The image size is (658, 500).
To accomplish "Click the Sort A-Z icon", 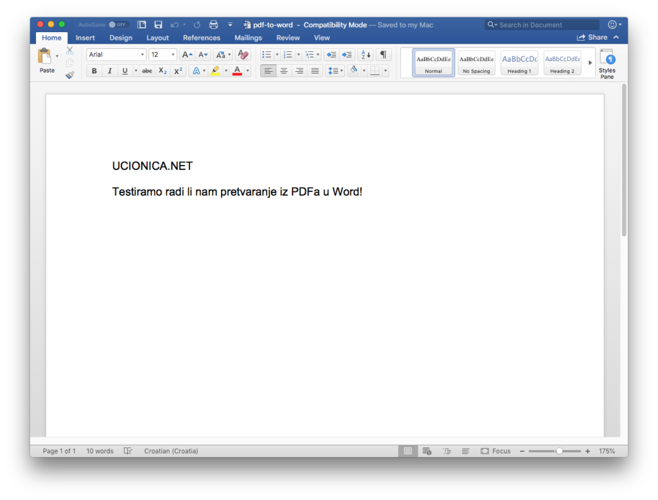I will point(365,55).
